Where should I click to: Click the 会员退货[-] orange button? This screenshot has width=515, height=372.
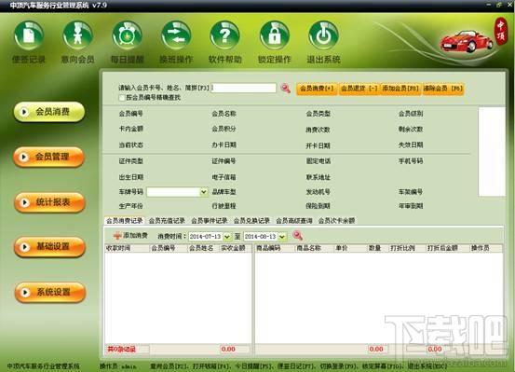(359, 89)
